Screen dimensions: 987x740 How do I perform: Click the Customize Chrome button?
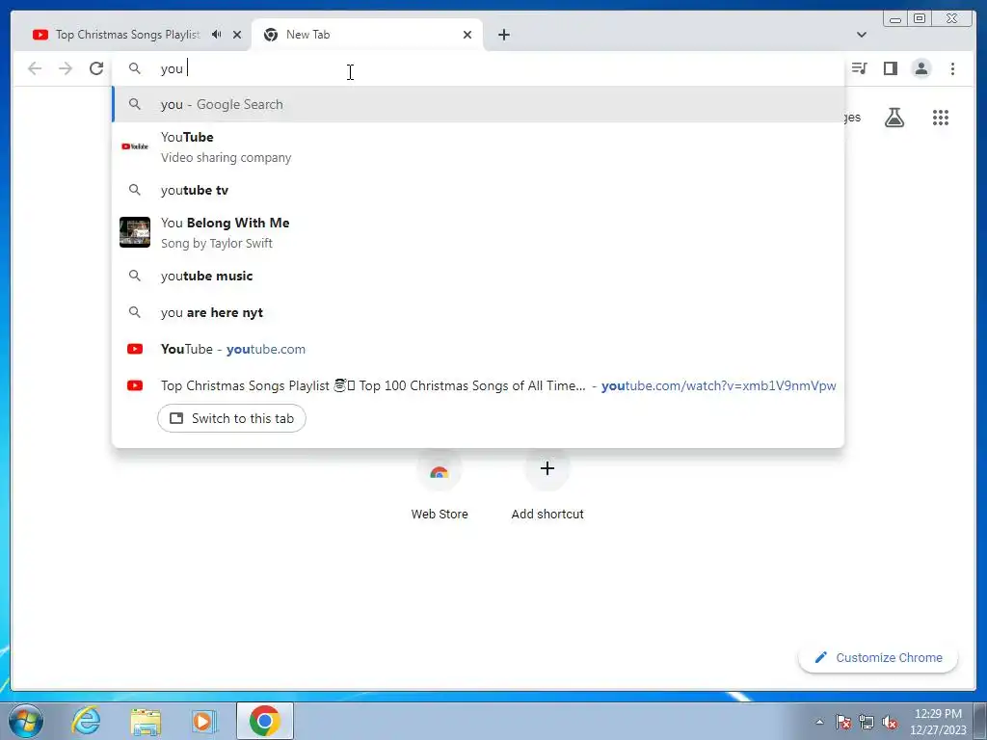[878, 657]
